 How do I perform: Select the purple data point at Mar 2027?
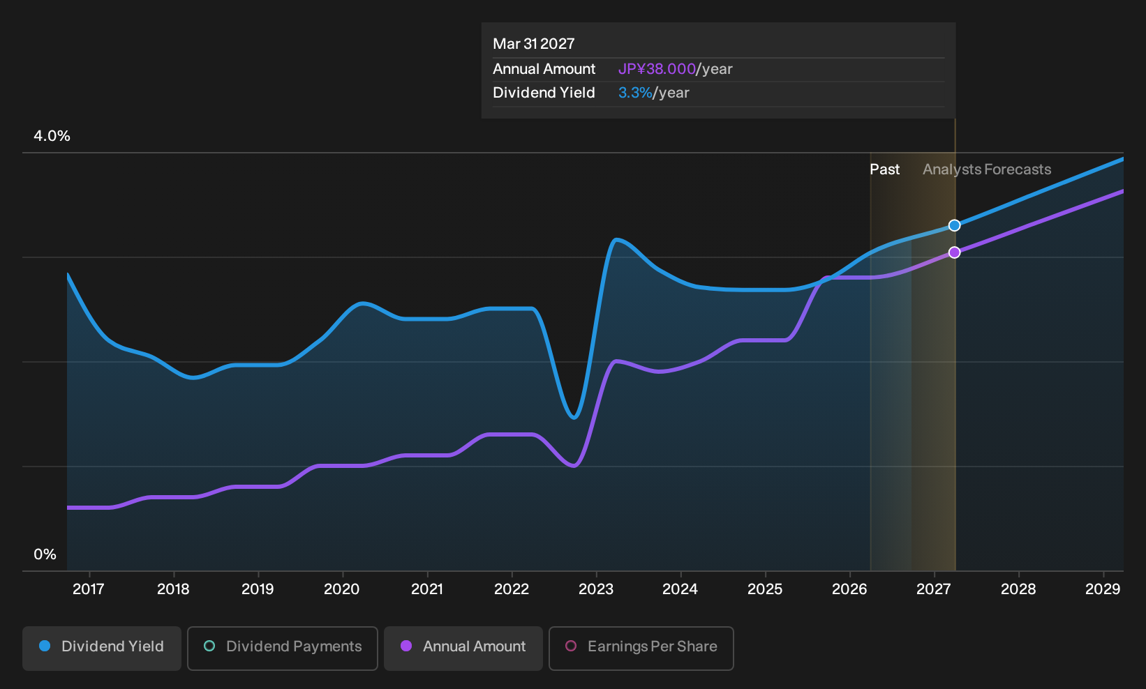955,252
